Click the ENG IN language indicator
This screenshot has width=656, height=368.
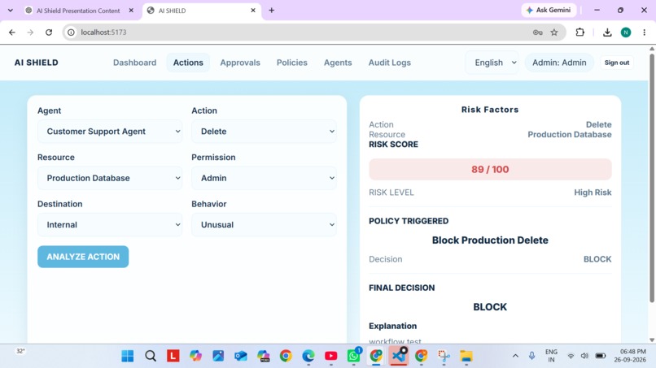coord(551,356)
